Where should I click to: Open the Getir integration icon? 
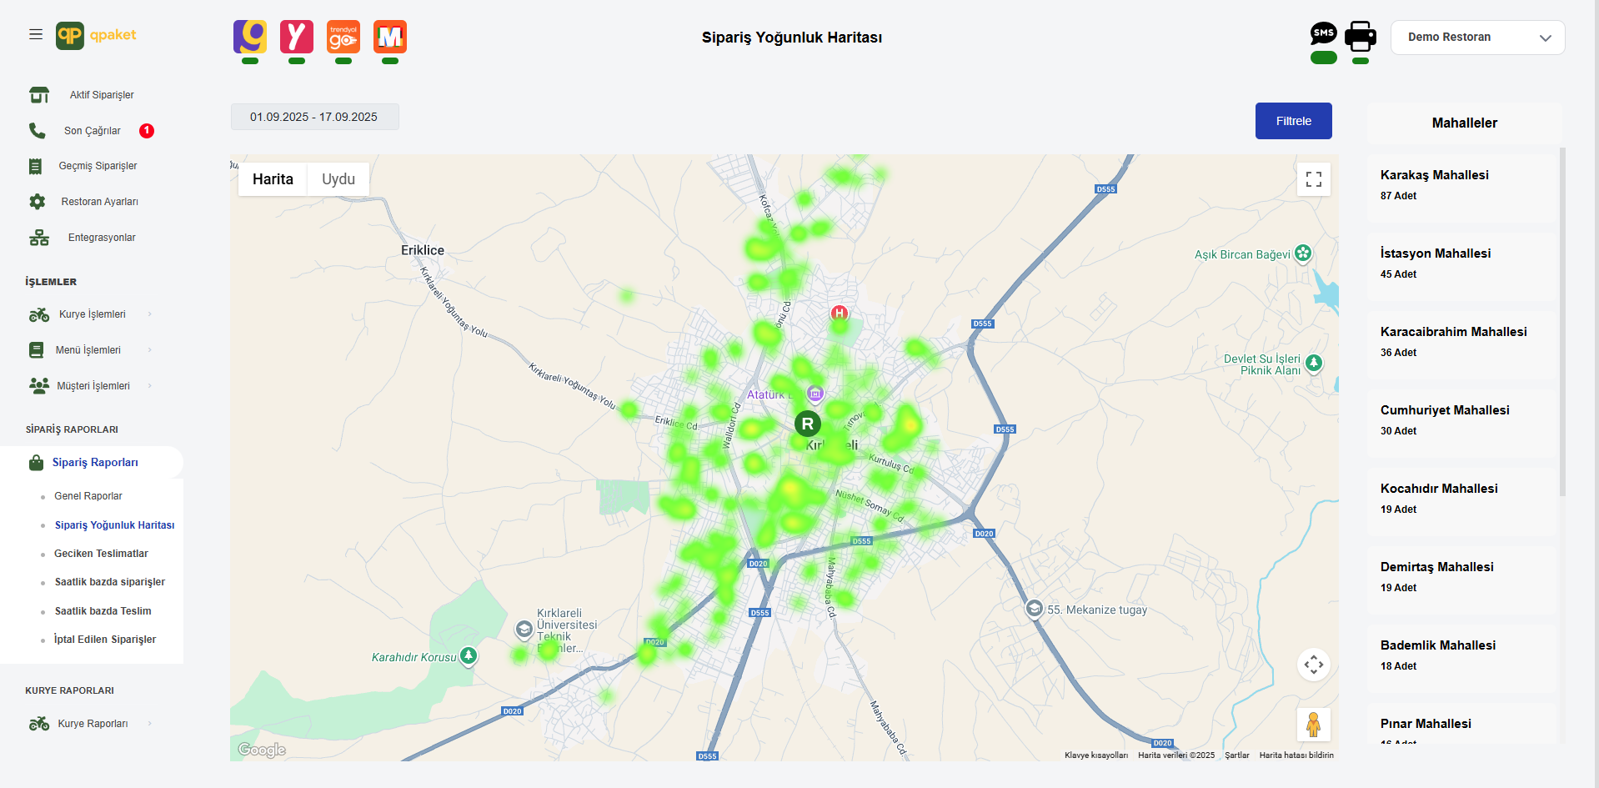[x=250, y=37]
